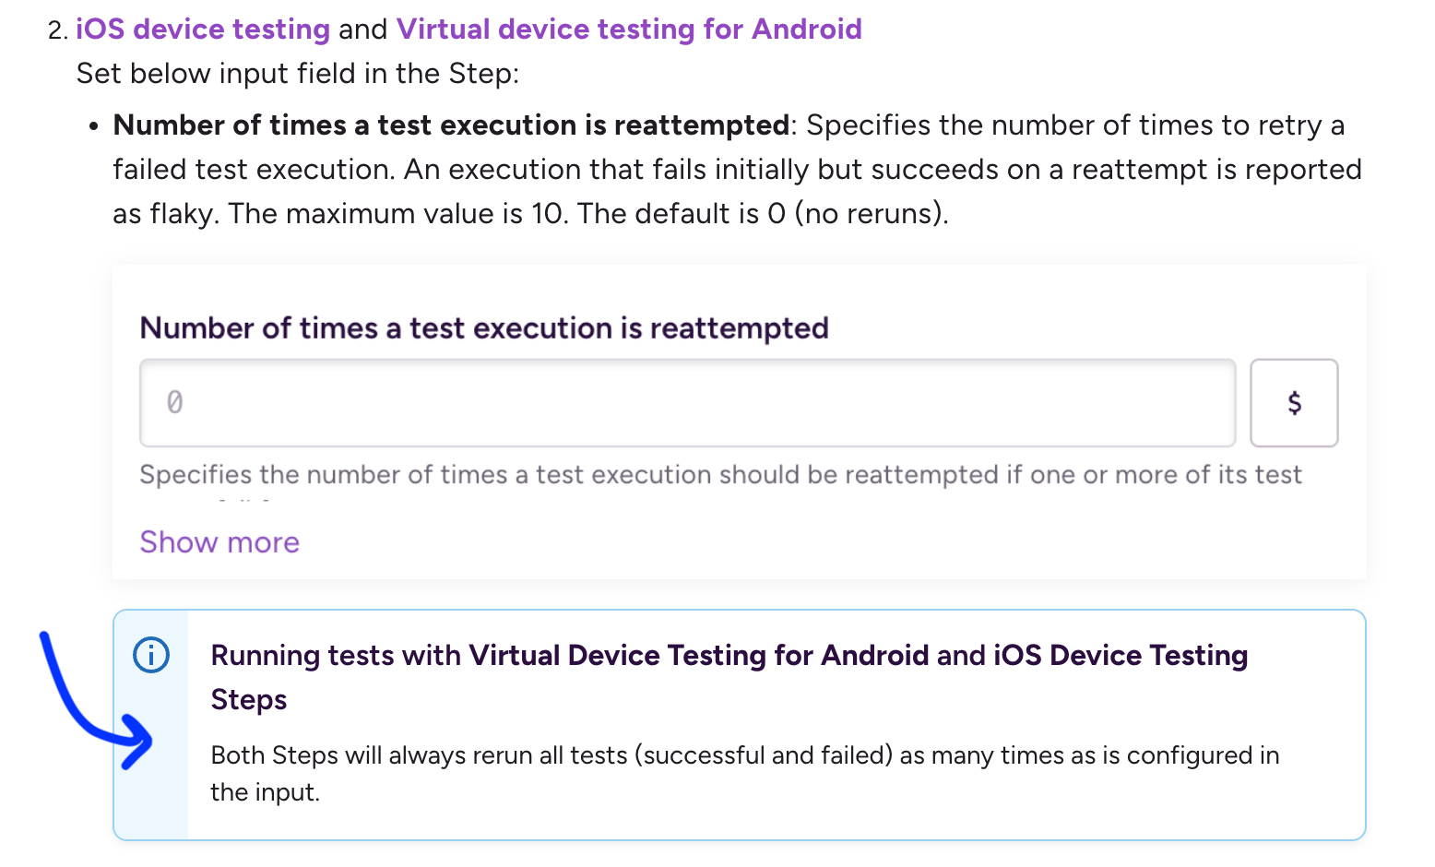
Task: Open Virtual device testing for Android link
Action: pos(629,30)
